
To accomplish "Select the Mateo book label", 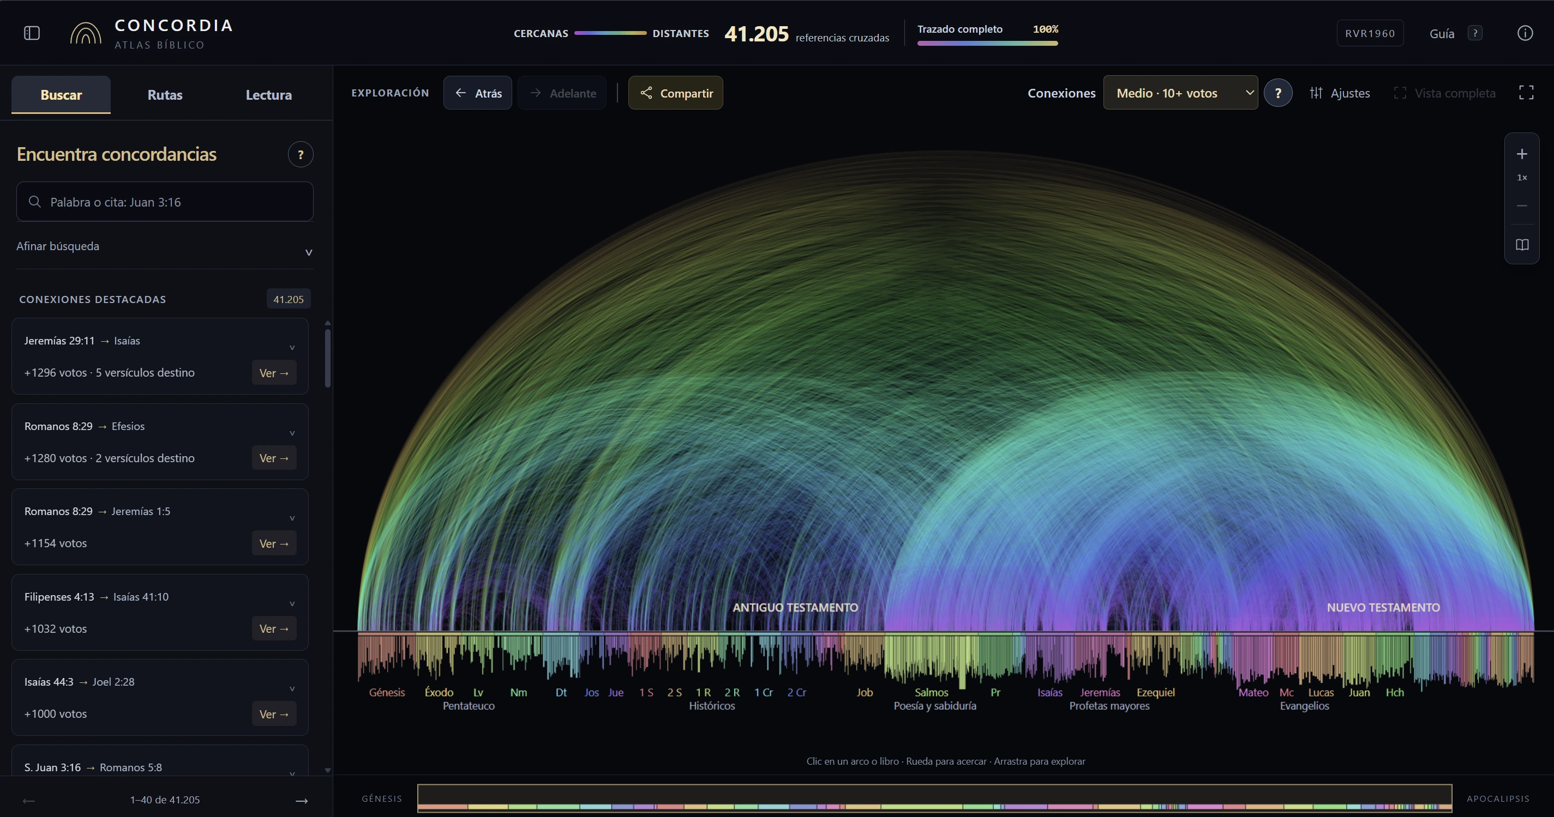I will tap(1253, 692).
